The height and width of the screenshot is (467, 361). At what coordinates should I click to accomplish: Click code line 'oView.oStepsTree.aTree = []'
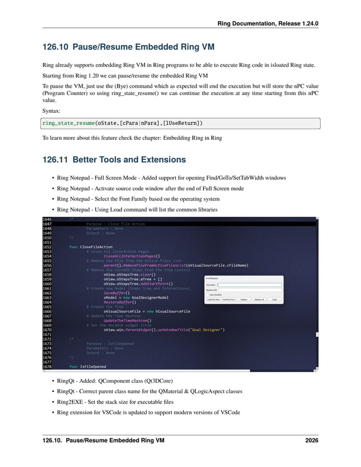[133, 280]
